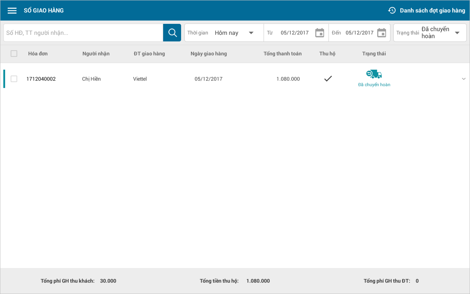470x294 pixels.
Task: Click the Đến date field 05/12/2017
Action: click(x=359, y=33)
